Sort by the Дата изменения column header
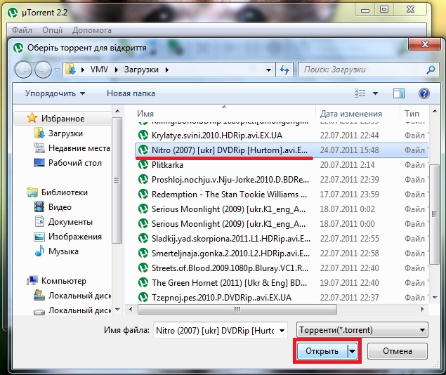 (351, 114)
